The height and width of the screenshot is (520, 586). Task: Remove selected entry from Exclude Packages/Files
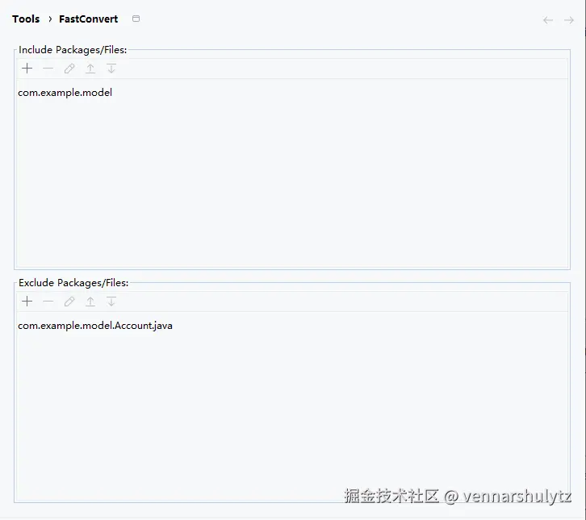48,302
